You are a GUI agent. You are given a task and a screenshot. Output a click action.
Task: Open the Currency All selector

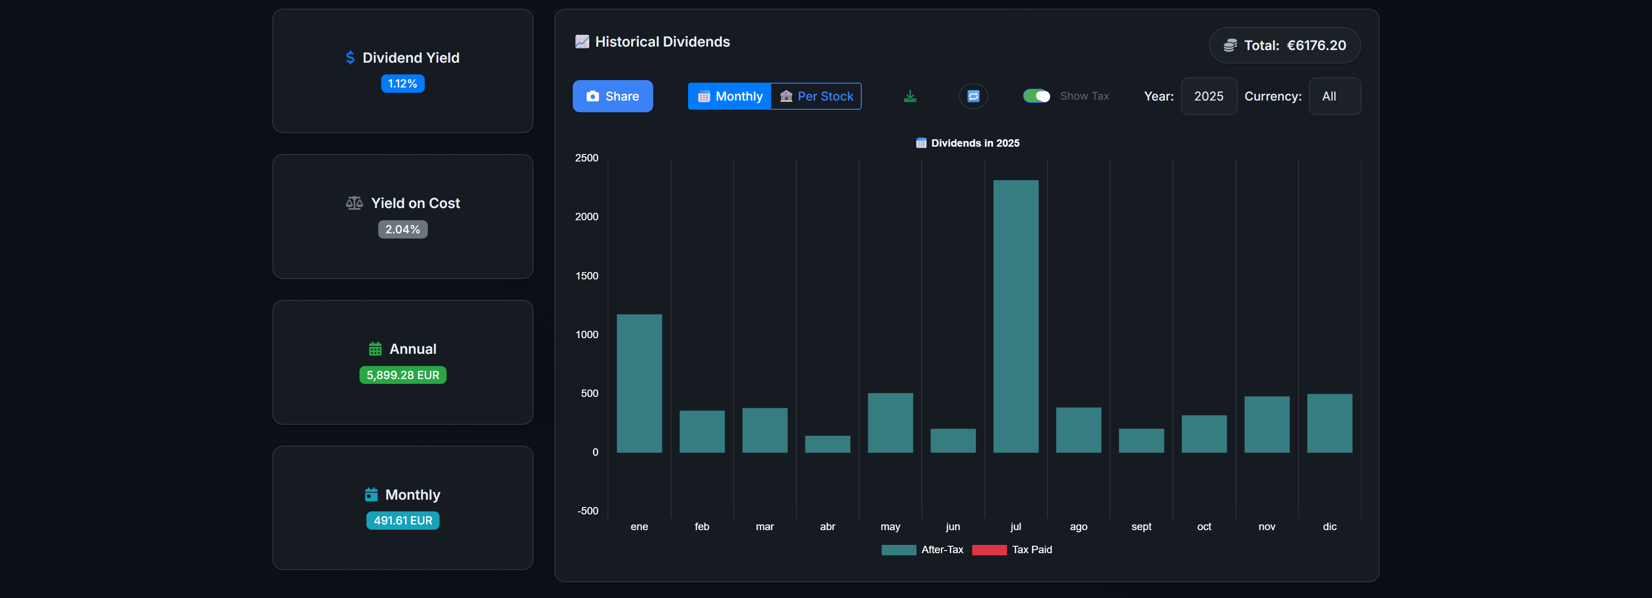point(1335,96)
